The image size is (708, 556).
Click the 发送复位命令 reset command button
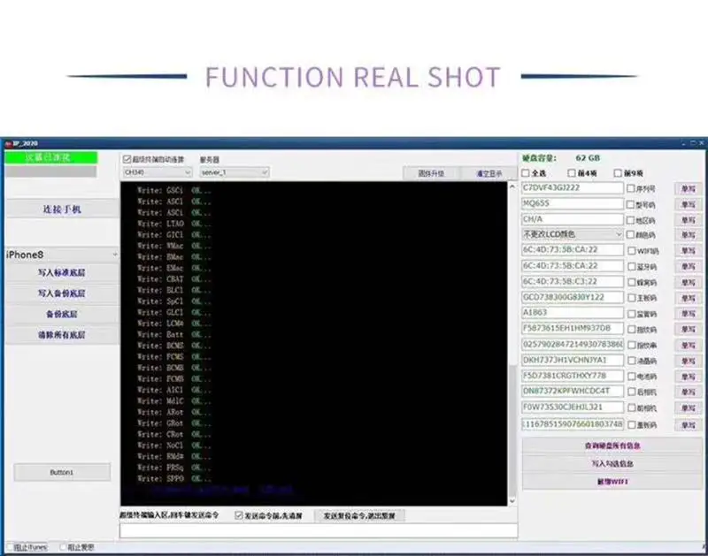(359, 516)
